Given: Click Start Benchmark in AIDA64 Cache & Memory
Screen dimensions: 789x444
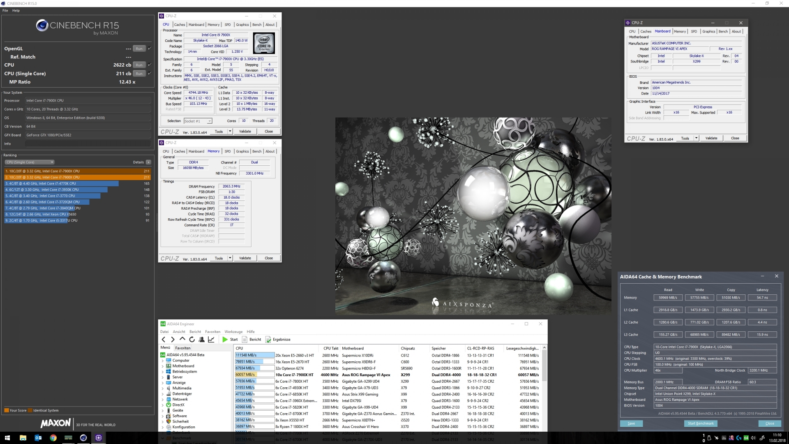Looking at the screenshot, I should click(701, 423).
